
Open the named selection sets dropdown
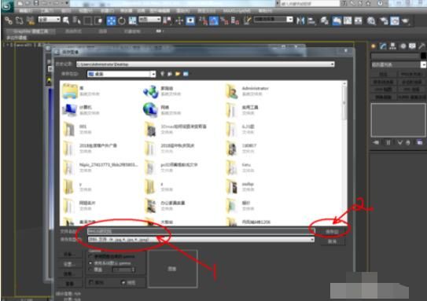pyautogui.click(x=274, y=20)
